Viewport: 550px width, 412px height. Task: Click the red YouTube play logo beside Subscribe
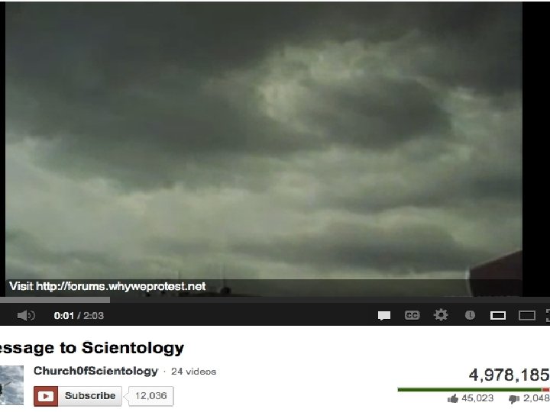(46, 396)
